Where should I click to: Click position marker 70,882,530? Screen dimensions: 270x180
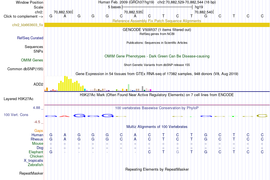pyautogui.click(x=63, y=12)
